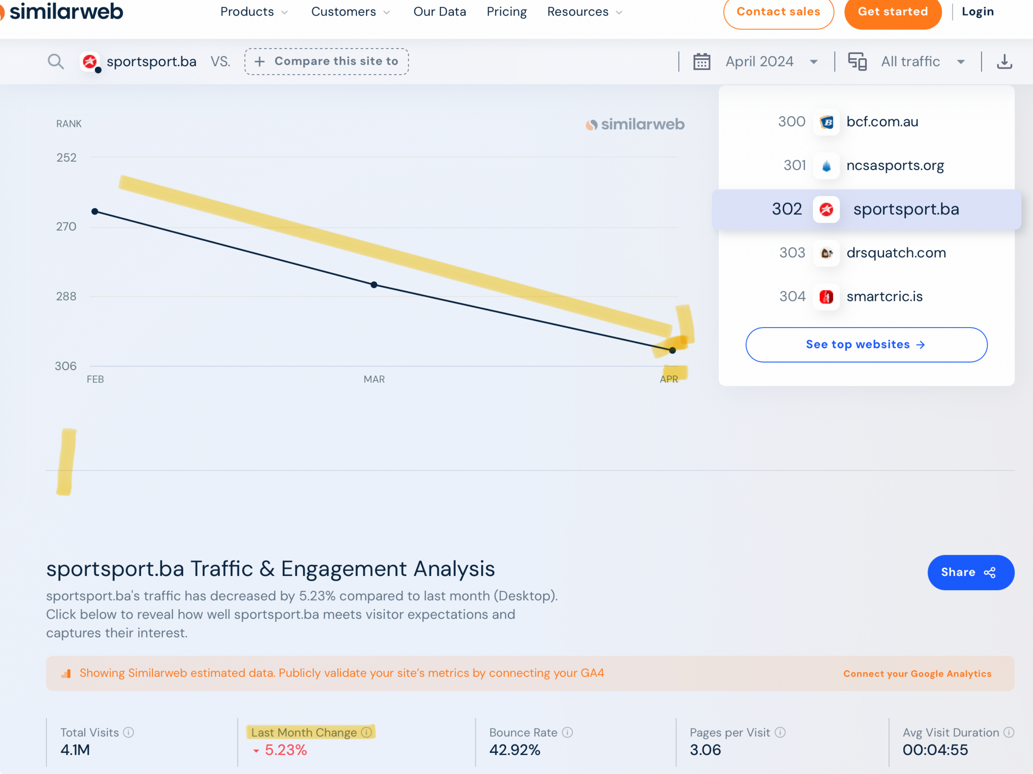
Task: Open ncsasports.org rank 301 entry
Action: (866, 165)
